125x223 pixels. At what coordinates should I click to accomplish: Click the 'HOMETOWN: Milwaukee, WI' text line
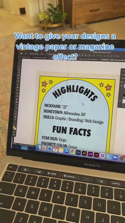pos(64,113)
